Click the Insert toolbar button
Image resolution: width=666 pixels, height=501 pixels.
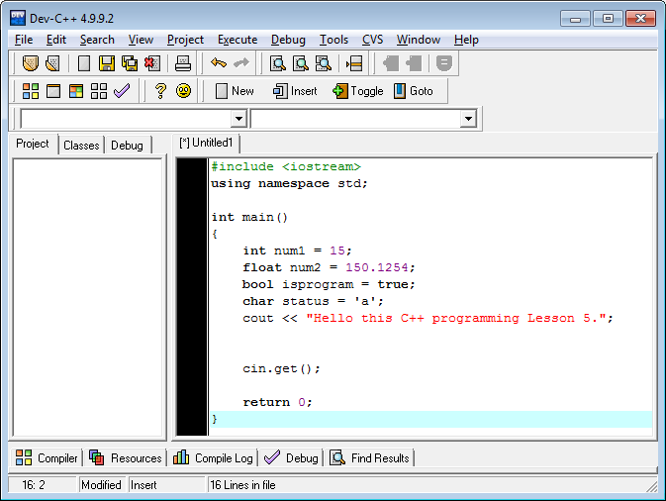295,91
